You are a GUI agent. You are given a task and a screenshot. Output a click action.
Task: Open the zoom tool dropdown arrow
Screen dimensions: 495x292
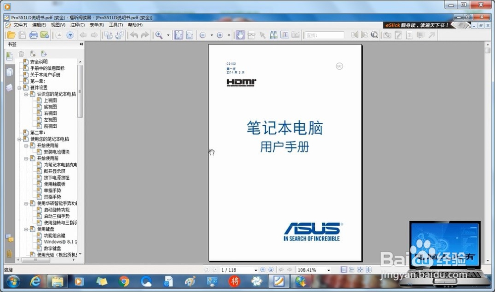coord(168,35)
